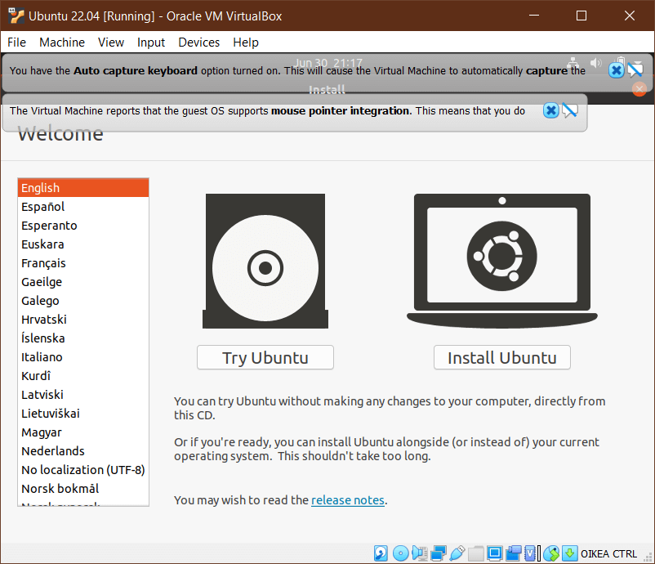This screenshot has width=655, height=564.
Task: Select Íslenska in the language list
Action: click(83, 338)
